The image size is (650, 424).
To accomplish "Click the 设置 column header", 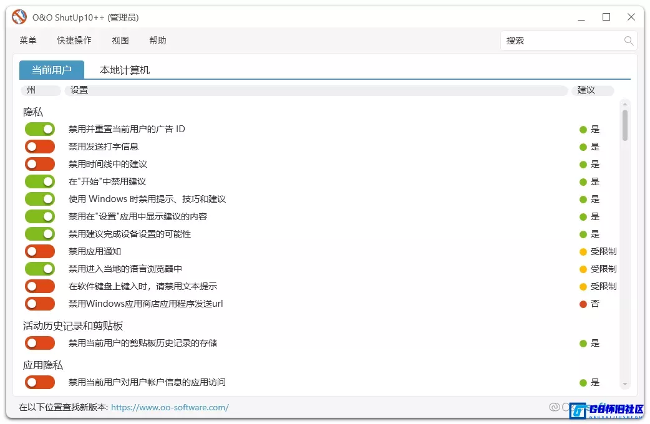I will tap(79, 90).
